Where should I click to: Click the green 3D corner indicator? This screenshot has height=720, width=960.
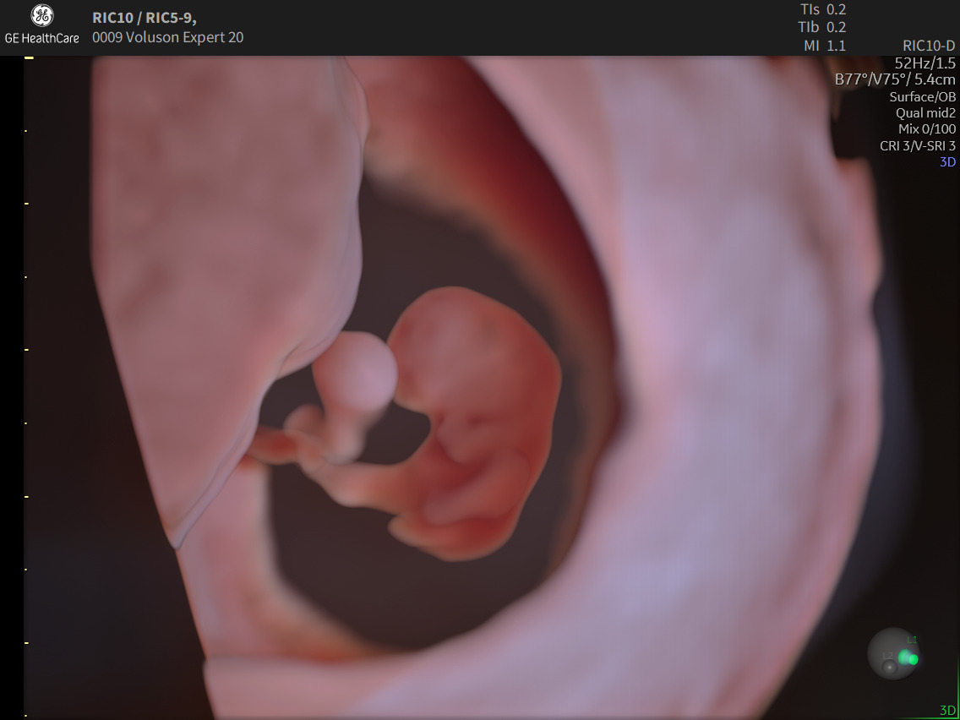pyautogui.click(x=947, y=710)
